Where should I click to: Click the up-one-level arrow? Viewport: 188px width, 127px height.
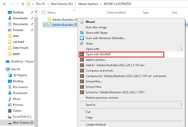[23, 4]
